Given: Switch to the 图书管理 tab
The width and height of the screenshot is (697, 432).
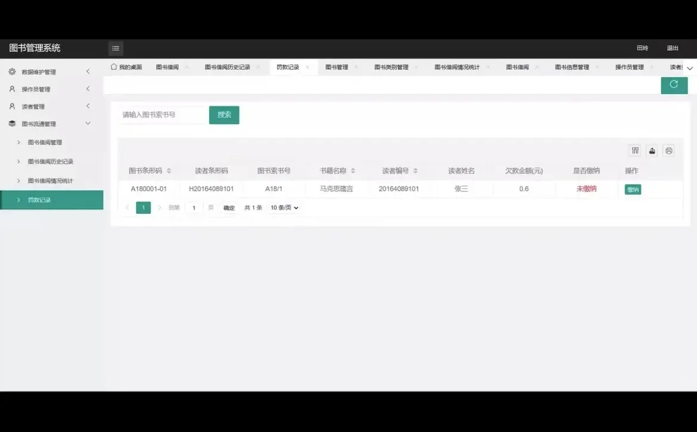Looking at the screenshot, I should (x=337, y=67).
